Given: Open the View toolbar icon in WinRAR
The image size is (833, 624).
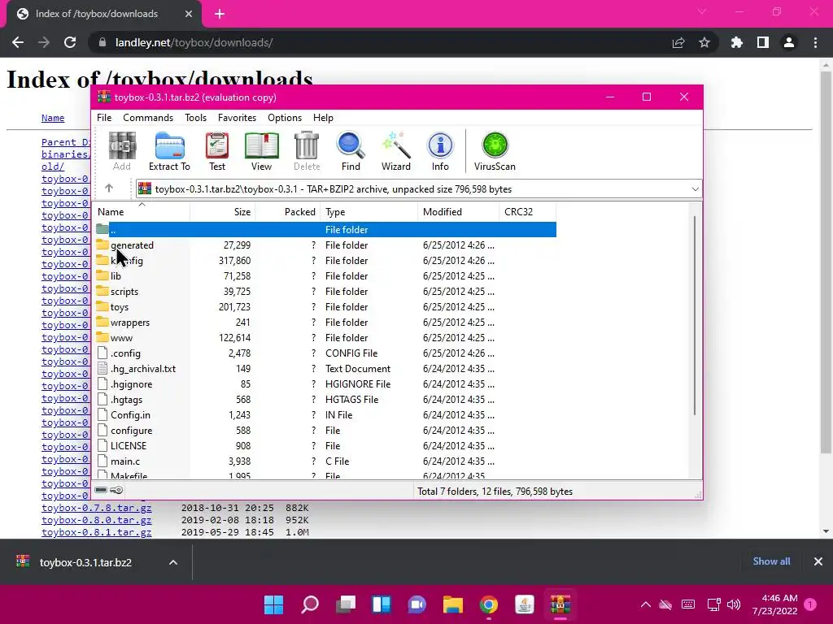Looking at the screenshot, I should (261, 151).
